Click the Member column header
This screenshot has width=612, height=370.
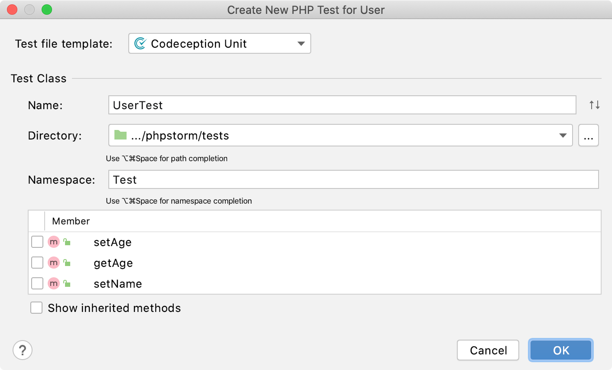click(x=70, y=221)
